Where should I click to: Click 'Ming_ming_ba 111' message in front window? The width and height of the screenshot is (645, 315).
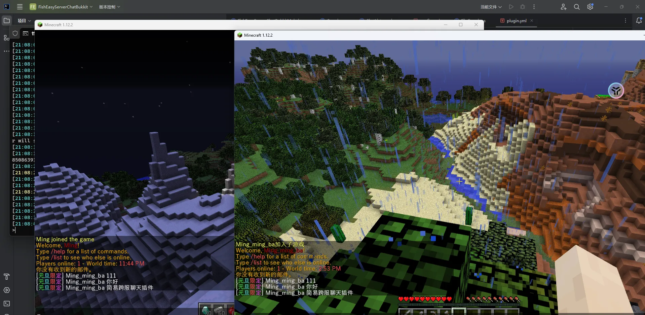click(291, 281)
